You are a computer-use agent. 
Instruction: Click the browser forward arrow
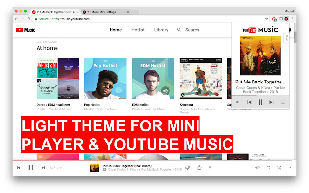pos(23,19)
